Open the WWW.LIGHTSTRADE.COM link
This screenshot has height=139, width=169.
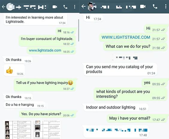coord(126,37)
